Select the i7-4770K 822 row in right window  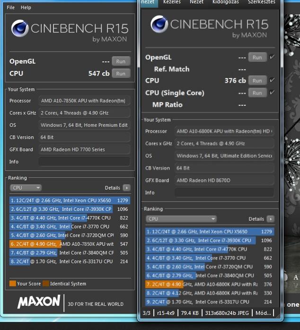coord(210,249)
